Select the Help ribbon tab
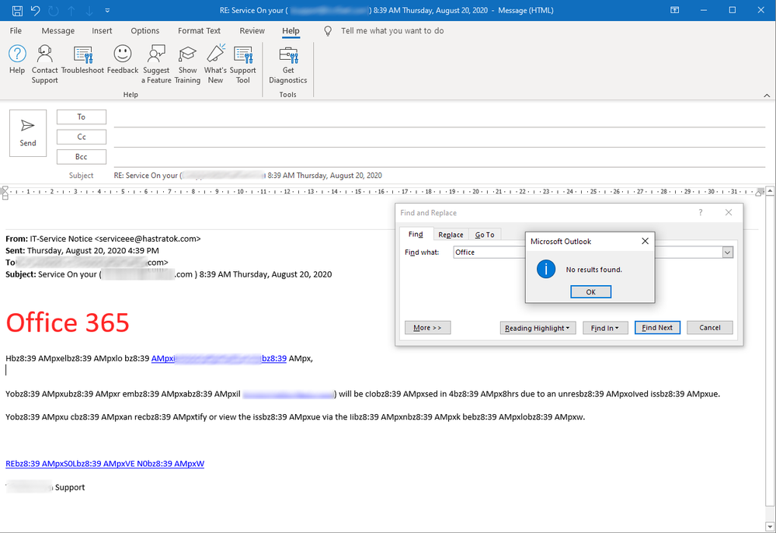776x533 pixels. [291, 30]
